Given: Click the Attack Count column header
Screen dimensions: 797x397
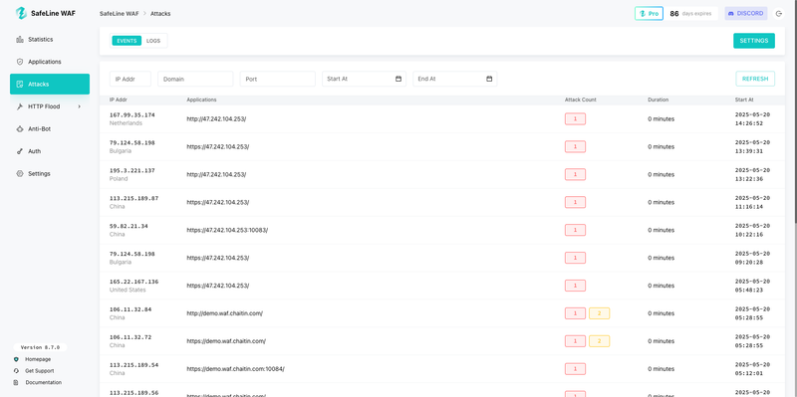Looking at the screenshot, I should click(581, 100).
